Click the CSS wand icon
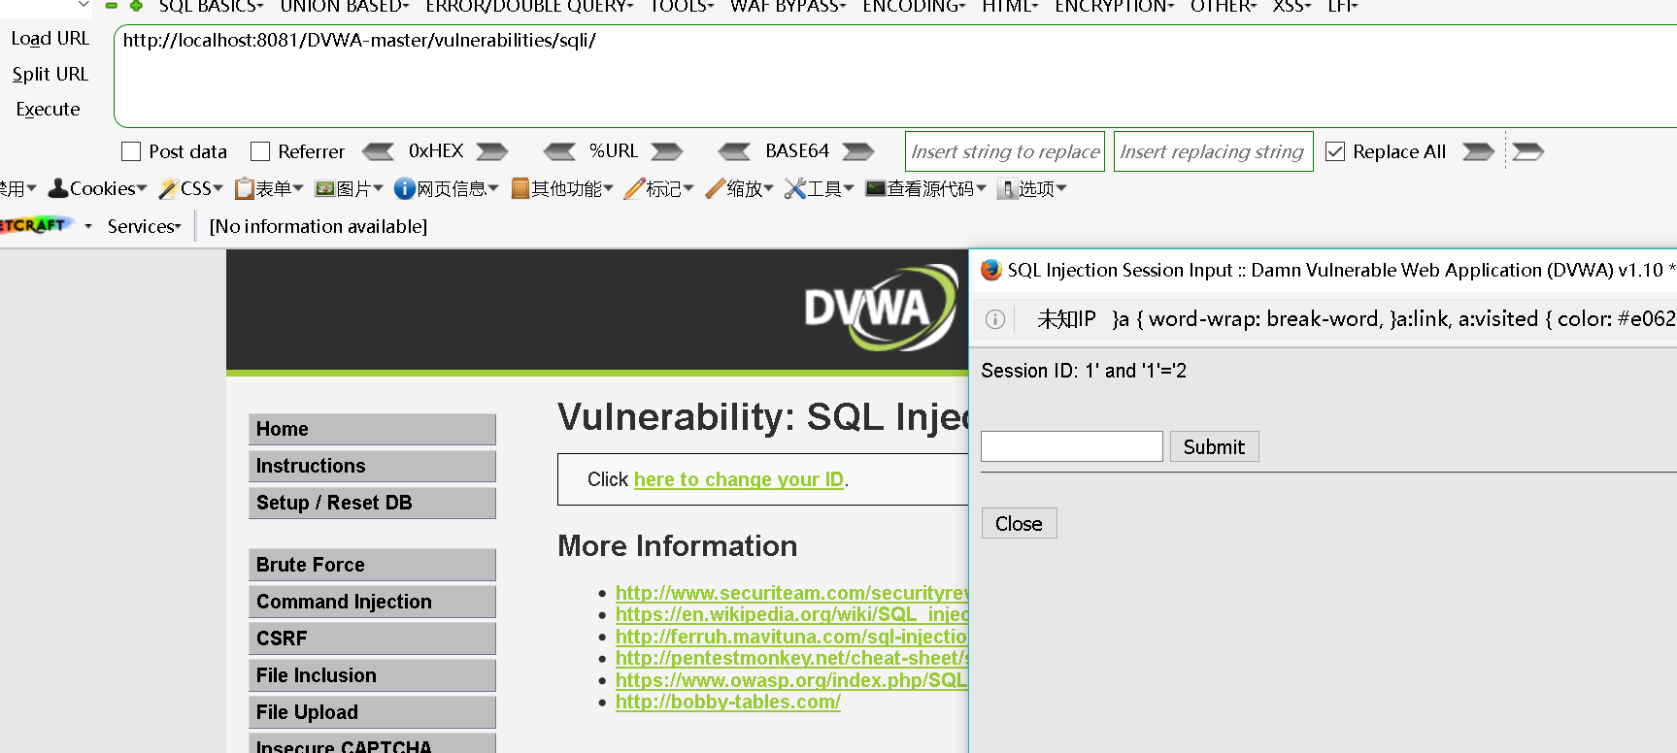Image resolution: width=1677 pixels, height=753 pixels. pos(168,188)
